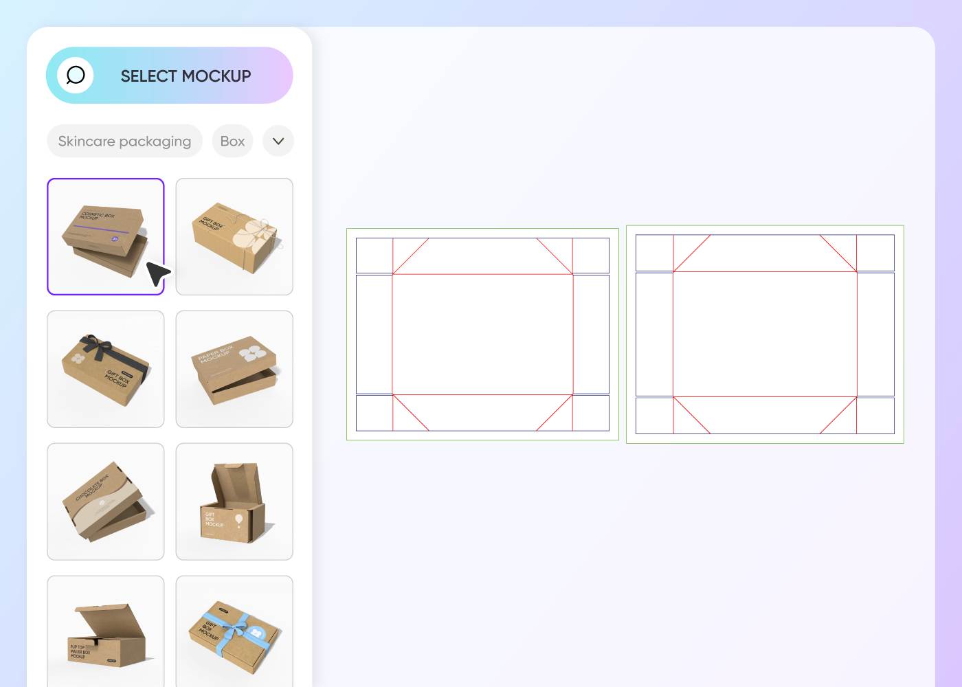Select the Box filter chip
The height and width of the screenshot is (687, 962).
click(232, 141)
